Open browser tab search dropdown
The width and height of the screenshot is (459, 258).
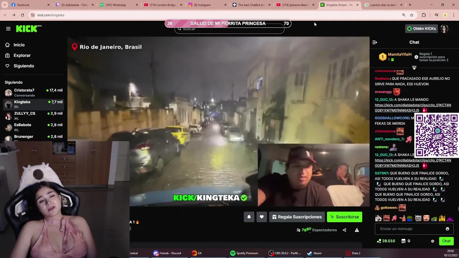click(4, 5)
